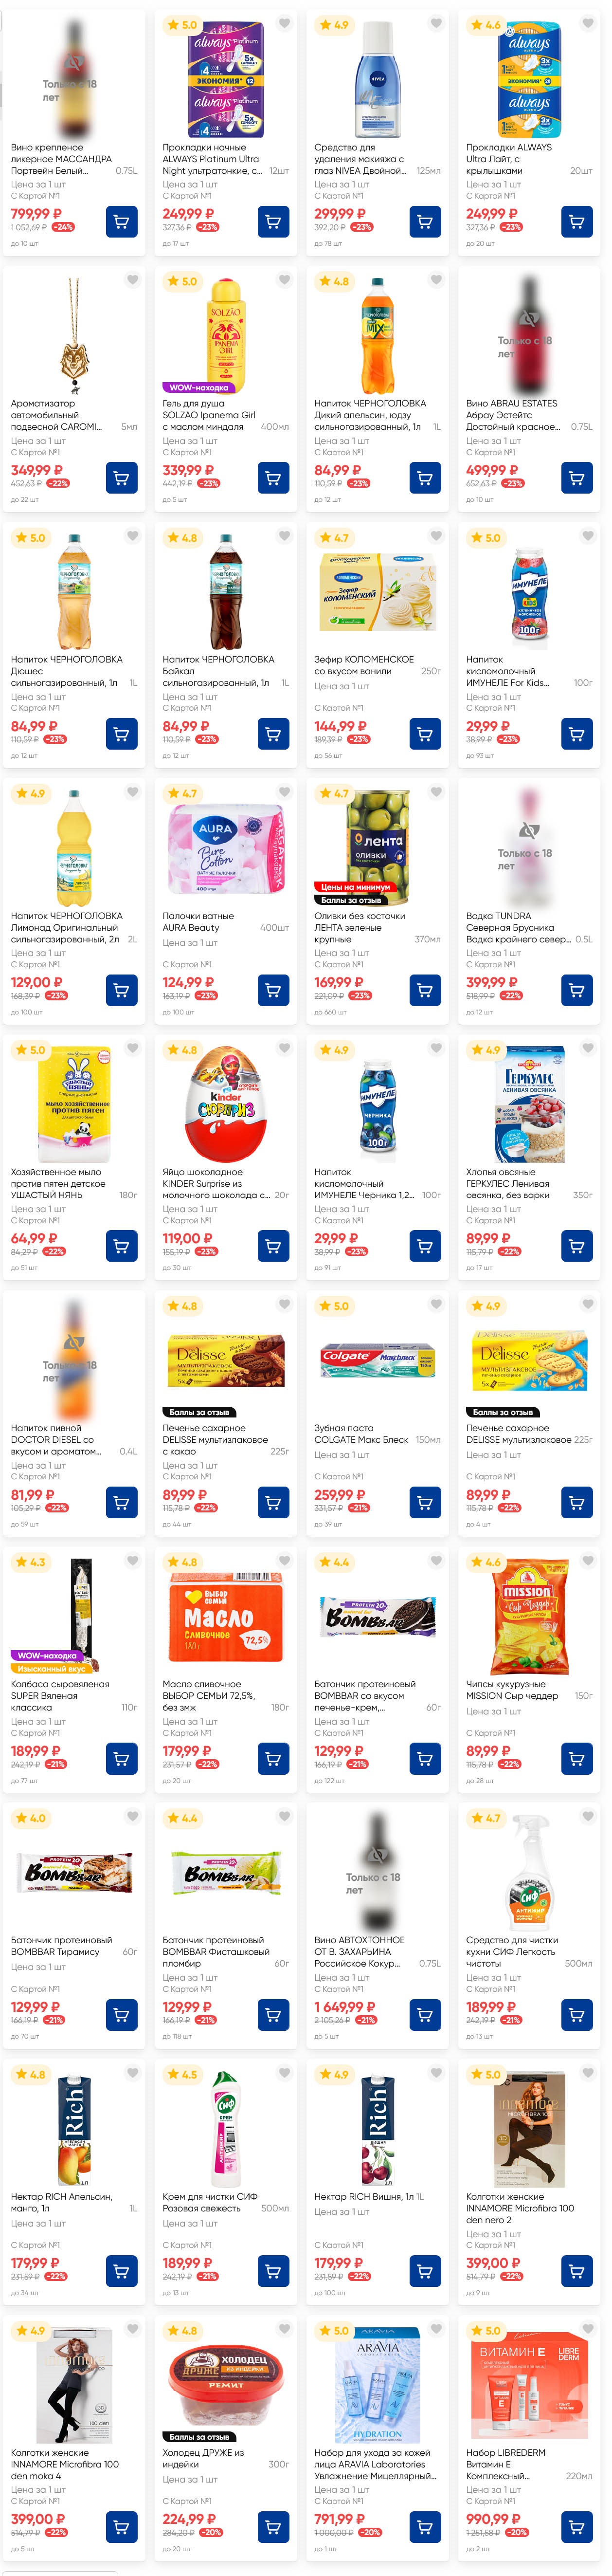Add SOLZAO Ipanema Girl shower gel to cart

coord(273,478)
